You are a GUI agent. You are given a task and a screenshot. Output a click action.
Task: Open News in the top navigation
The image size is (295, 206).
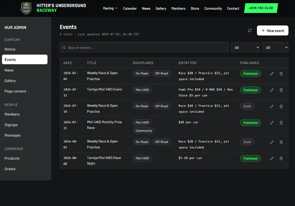tap(146, 9)
